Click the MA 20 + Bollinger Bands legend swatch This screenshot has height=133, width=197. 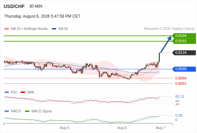7,29
